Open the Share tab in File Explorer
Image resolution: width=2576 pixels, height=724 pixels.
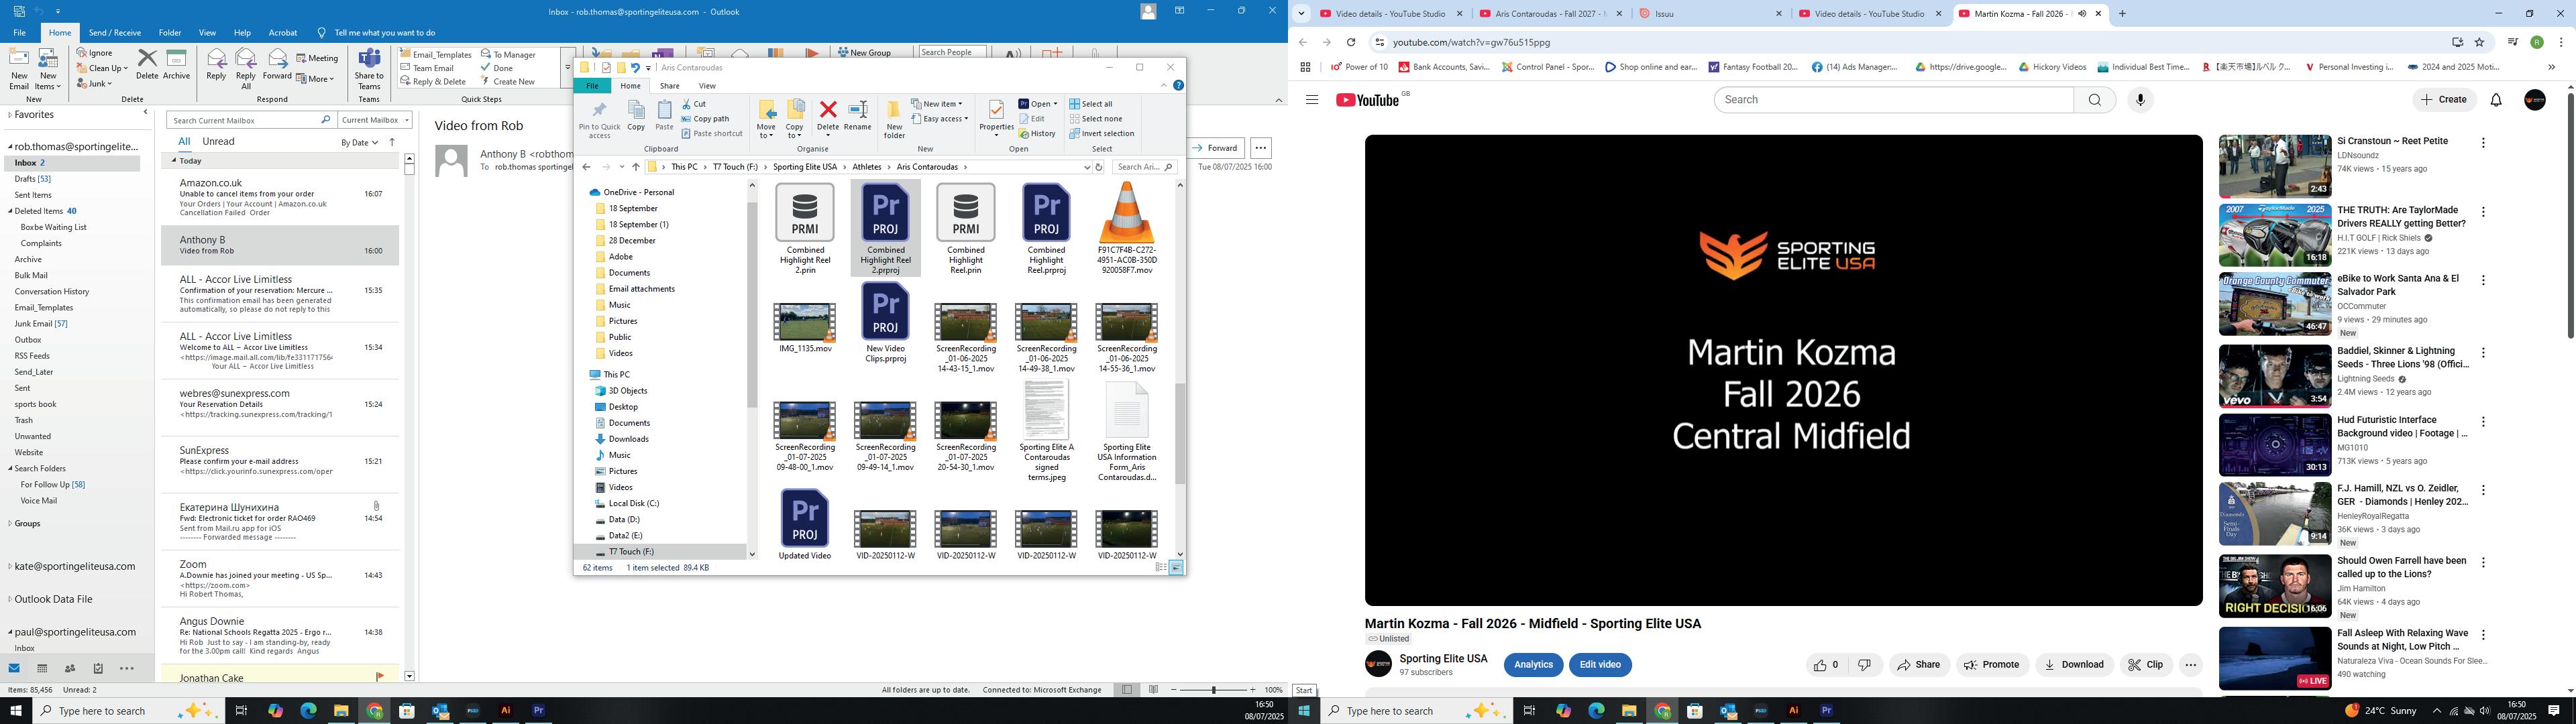click(669, 86)
